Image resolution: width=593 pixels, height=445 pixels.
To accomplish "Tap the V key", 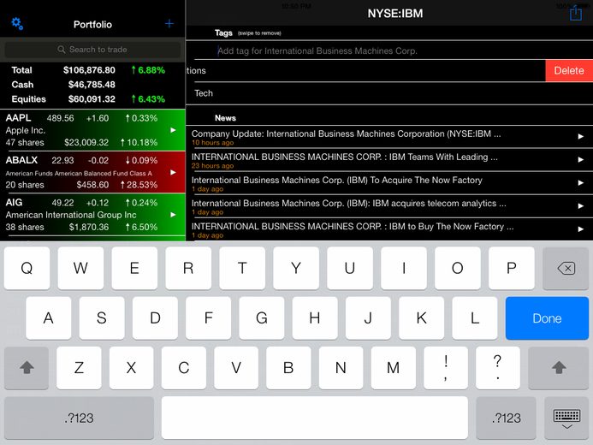I will (x=236, y=367).
